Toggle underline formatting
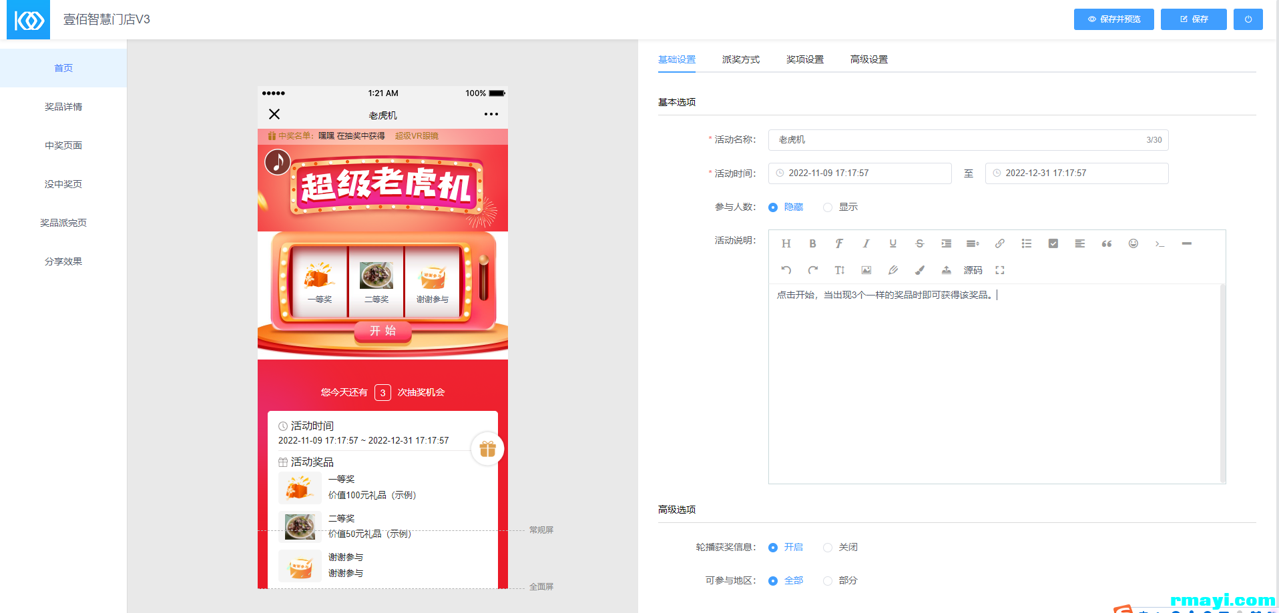This screenshot has height=613, width=1279. click(892, 243)
